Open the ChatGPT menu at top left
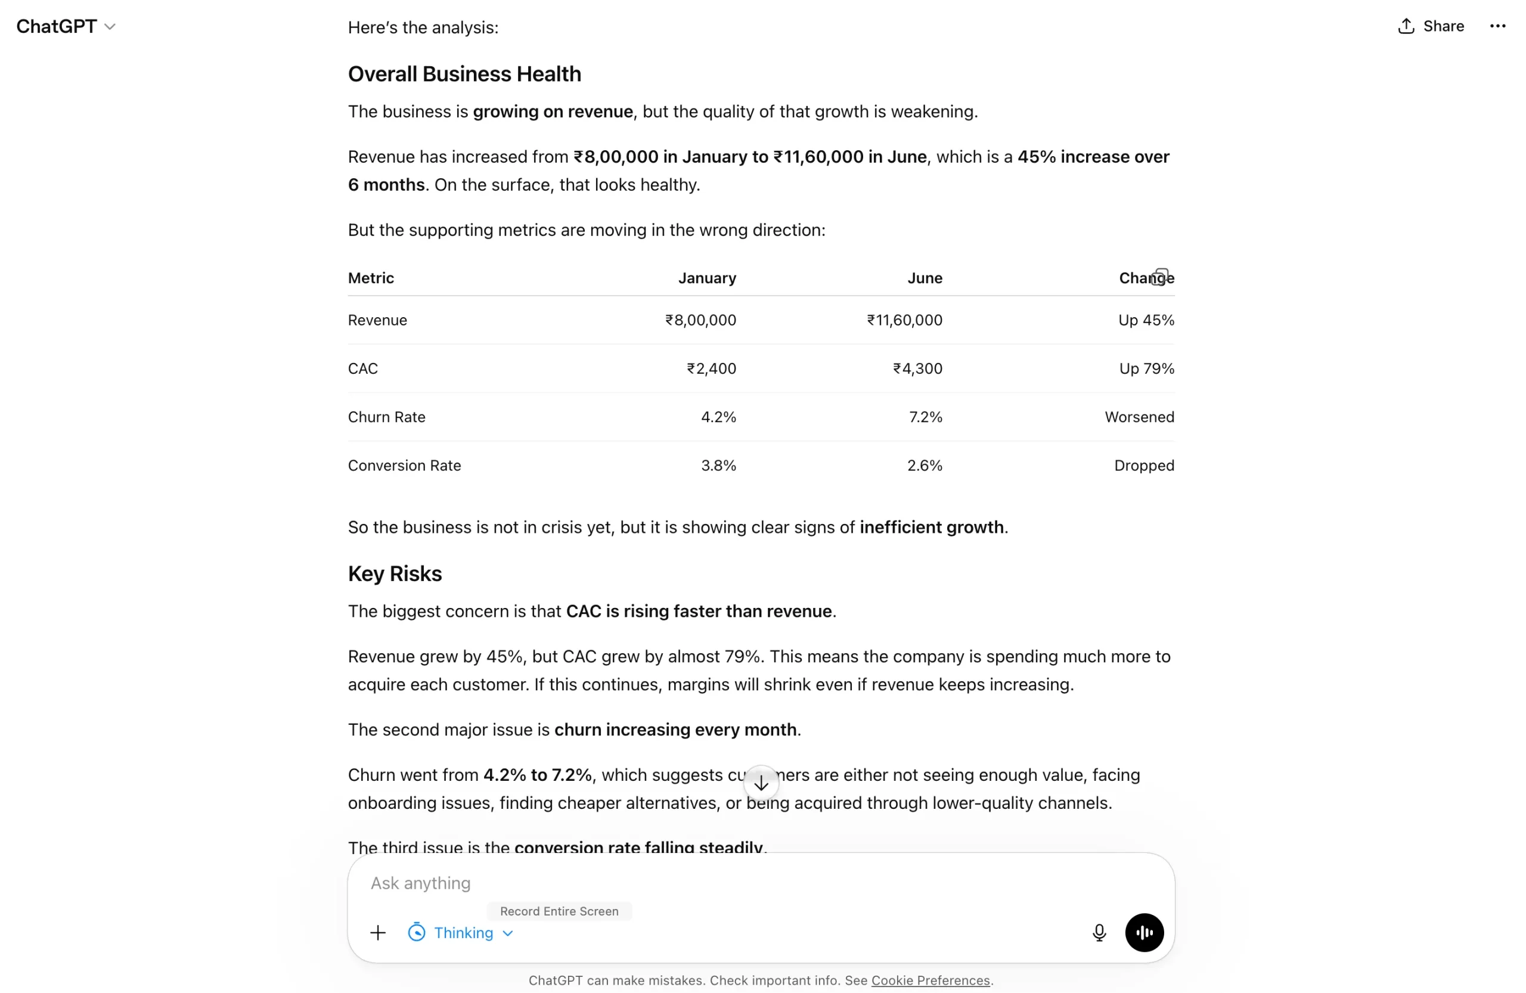 point(66,26)
